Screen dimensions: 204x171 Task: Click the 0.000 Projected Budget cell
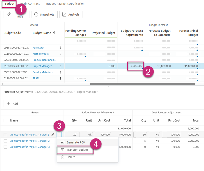coord(112,66)
